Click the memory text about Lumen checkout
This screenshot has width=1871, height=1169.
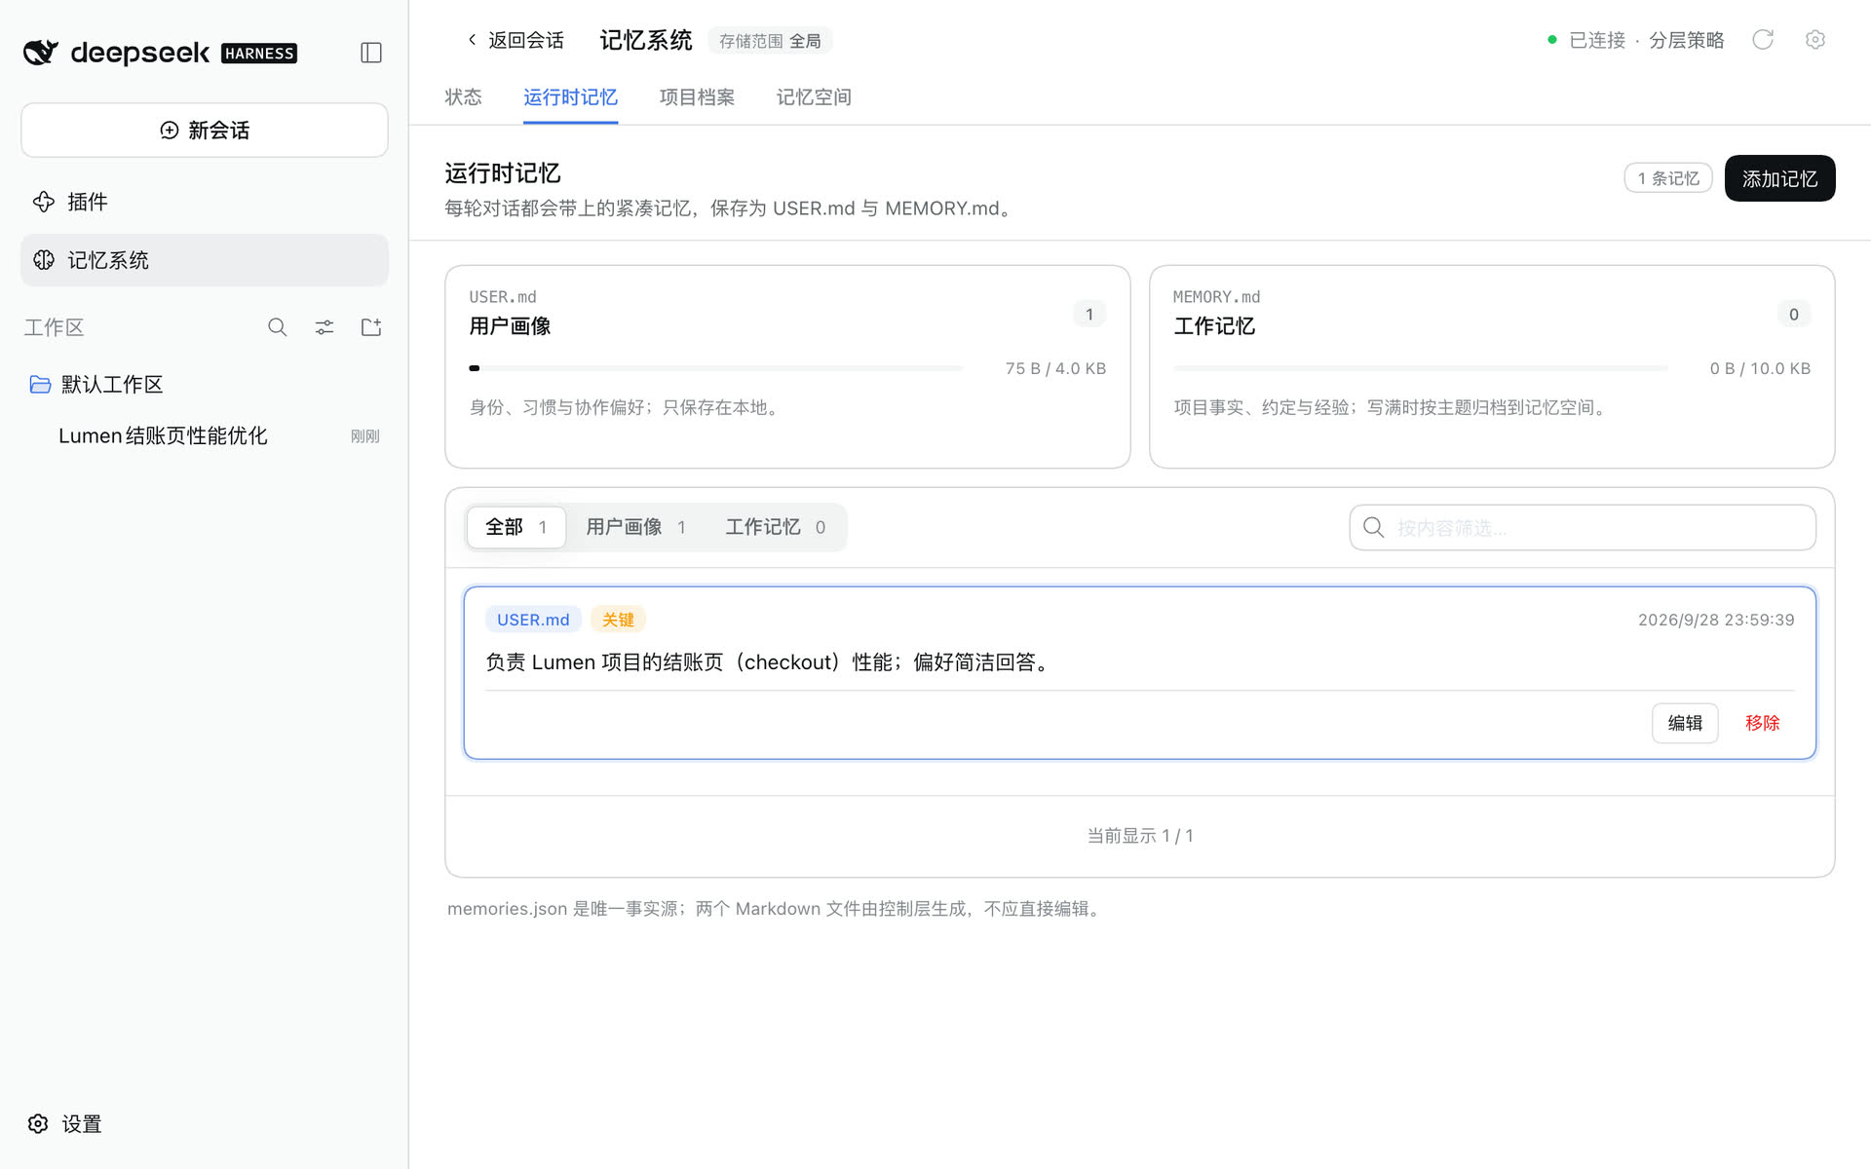(x=770, y=662)
